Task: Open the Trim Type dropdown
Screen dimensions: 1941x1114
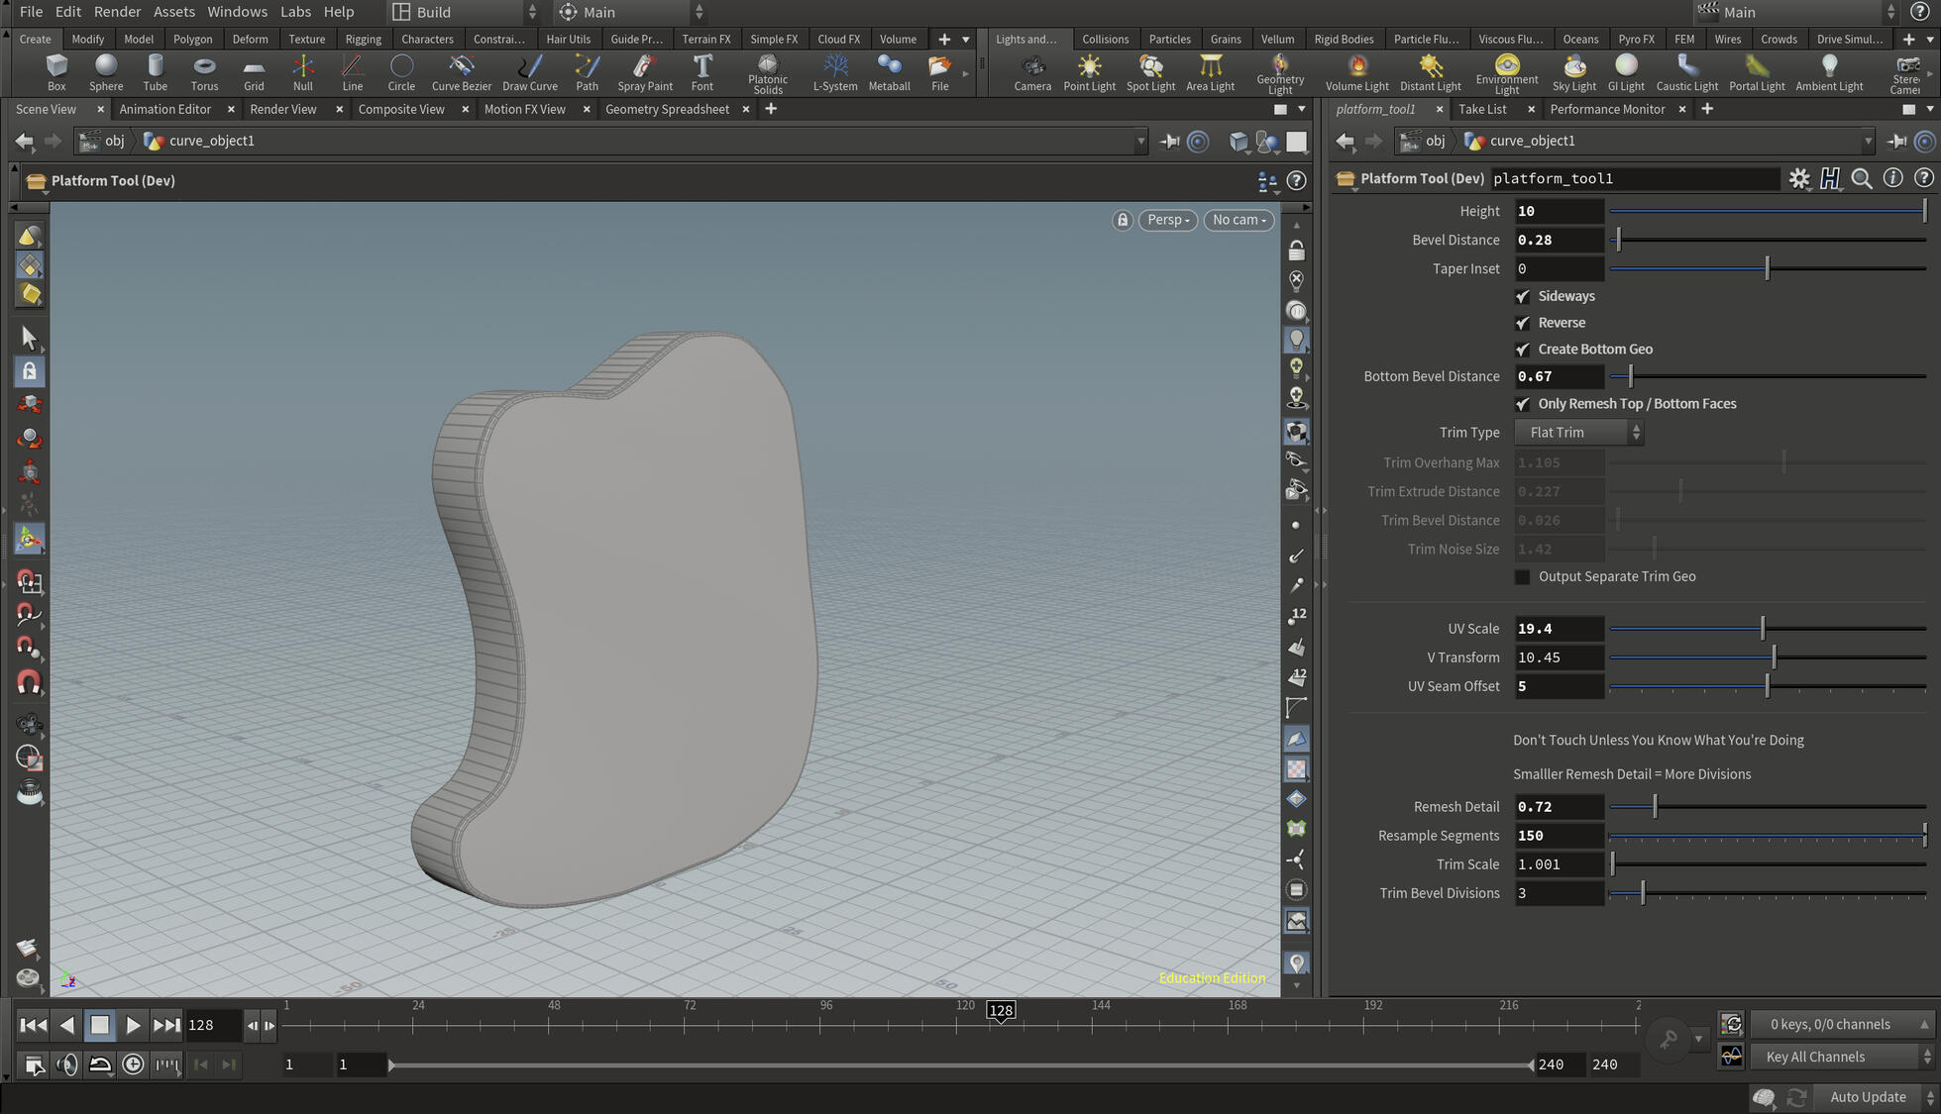Action: tap(1578, 433)
